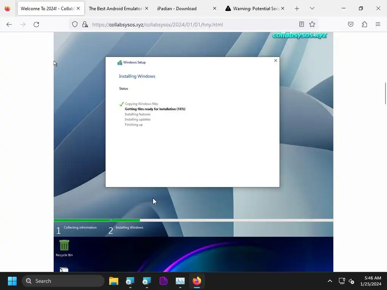The image size is (387, 290).
Task: Switch to 'Welcome To 2024!' tab
Action: point(48,8)
